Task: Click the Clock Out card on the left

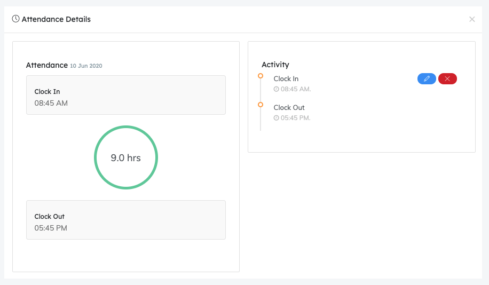Action: (x=126, y=220)
